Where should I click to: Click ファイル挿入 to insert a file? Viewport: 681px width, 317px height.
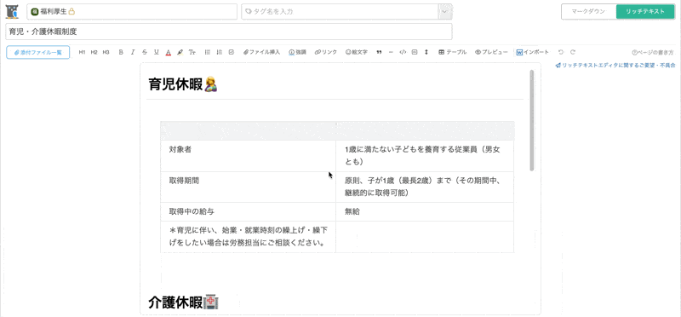click(x=262, y=52)
